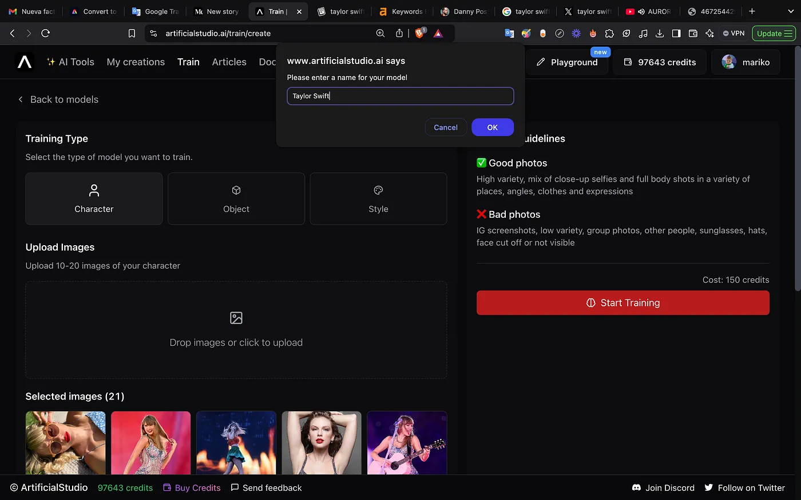Switch to the Convert to tab
This screenshot has height=500, width=801.
(93, 11)
